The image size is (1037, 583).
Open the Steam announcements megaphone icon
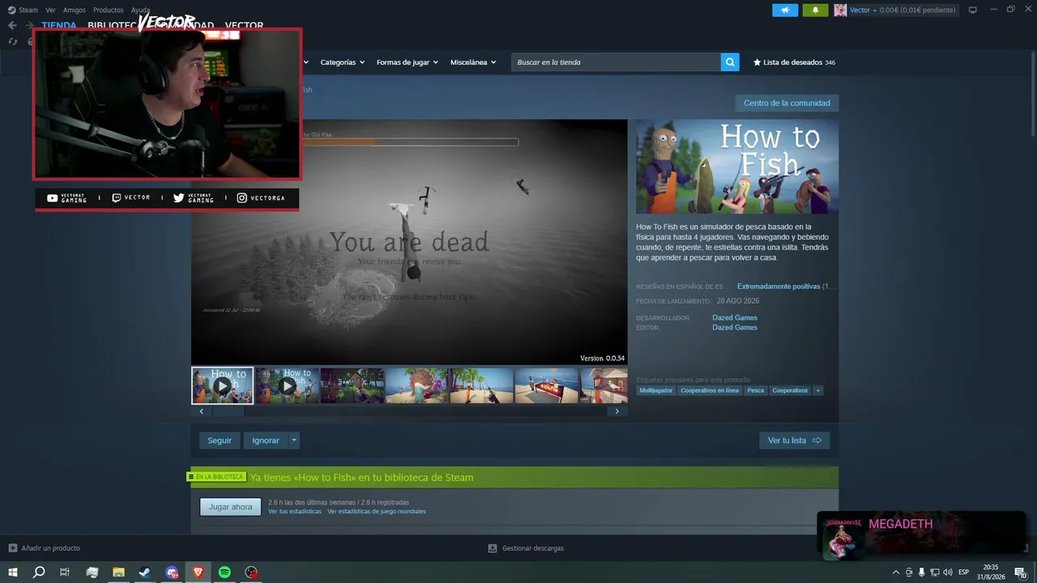tap(785, 10)
